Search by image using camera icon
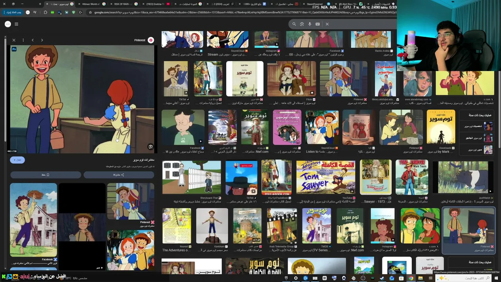The height and width of the screenshot is (282, 501). tap(302, 24)
